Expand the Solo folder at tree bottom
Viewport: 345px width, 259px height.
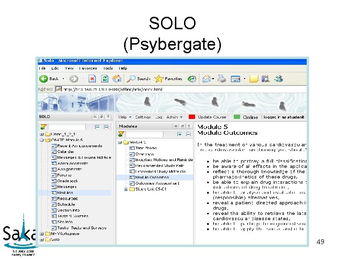(x=42, y=240)
